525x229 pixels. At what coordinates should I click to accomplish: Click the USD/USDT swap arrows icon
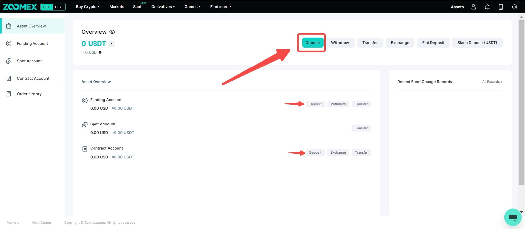tap(100, 52)
